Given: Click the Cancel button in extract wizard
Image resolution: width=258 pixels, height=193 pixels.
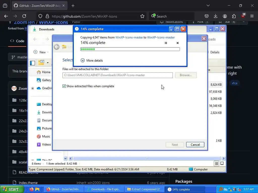Looking at the screenshot, I should (195, 144).
